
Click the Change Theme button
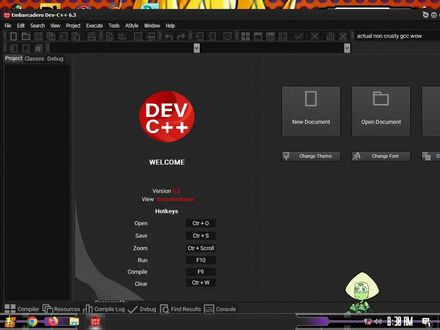311,156
